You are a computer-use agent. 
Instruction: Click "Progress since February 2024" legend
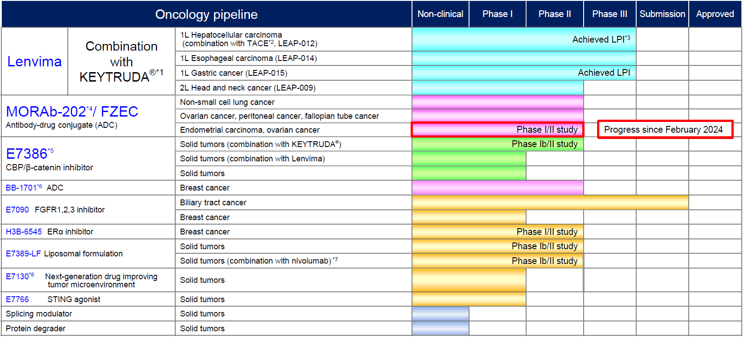(665, 130)
